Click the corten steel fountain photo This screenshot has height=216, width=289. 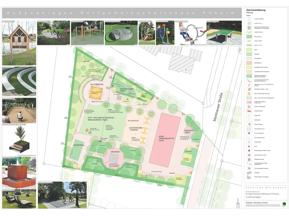click(x=19, y=173)
